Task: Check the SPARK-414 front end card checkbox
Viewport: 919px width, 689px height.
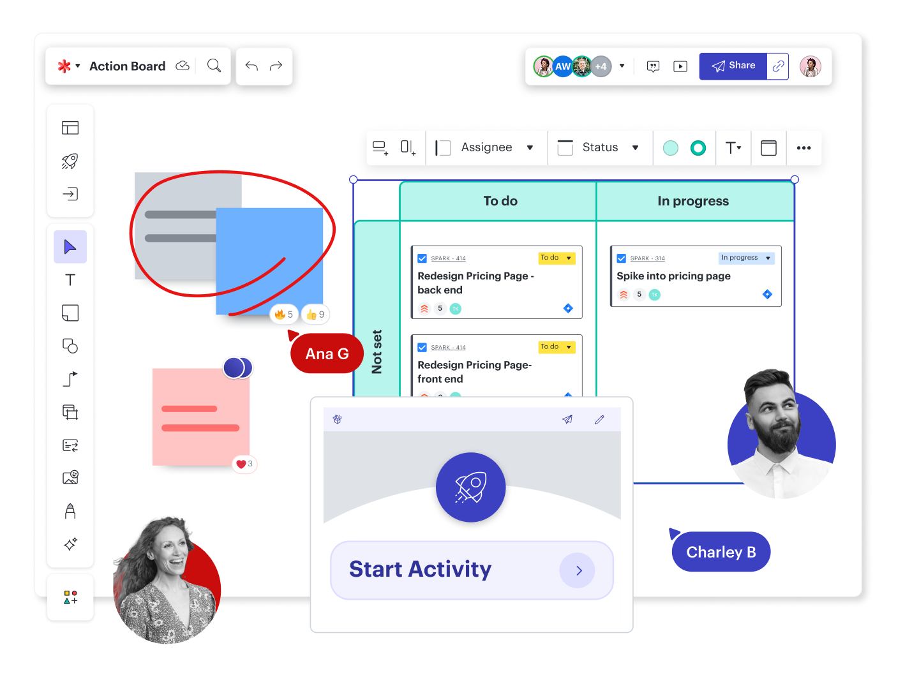Action: 422,347
